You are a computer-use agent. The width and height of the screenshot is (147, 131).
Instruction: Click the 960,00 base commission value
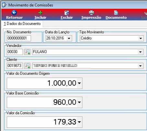[65, 102]
